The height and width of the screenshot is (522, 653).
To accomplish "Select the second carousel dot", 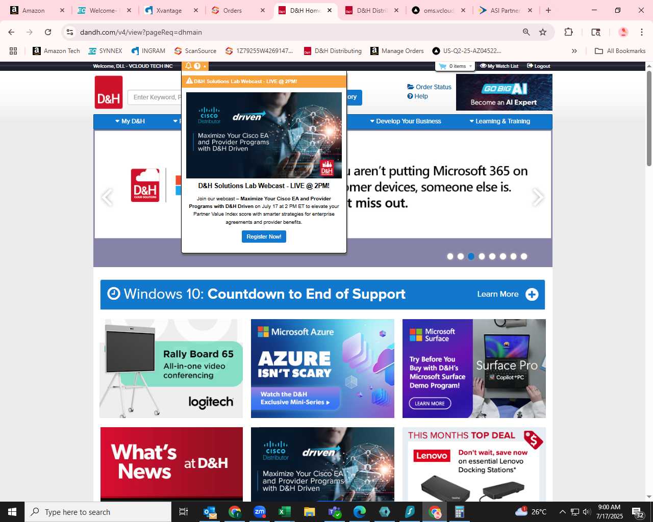I will (x=461, y=256).
